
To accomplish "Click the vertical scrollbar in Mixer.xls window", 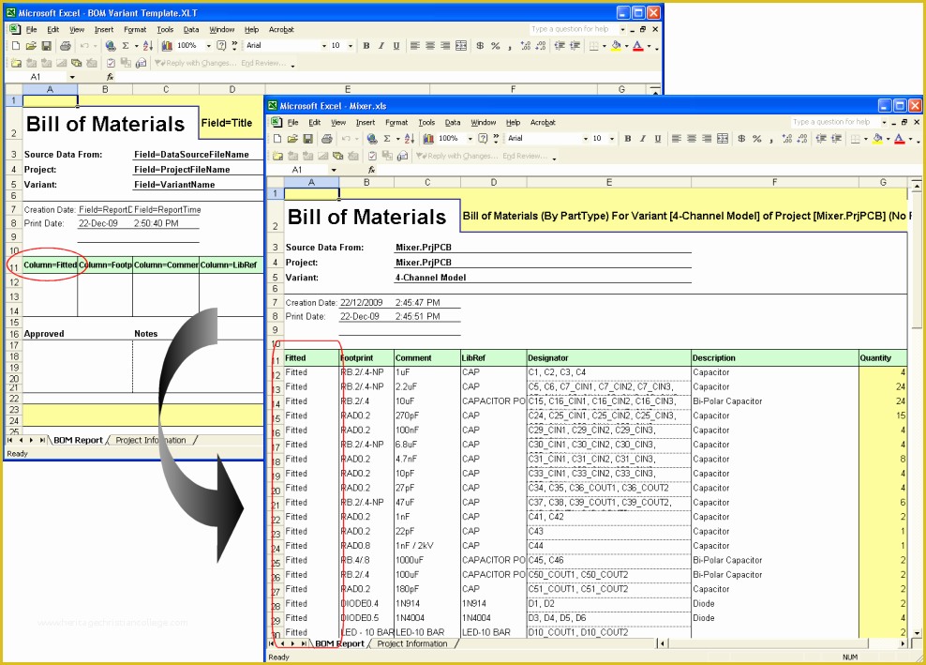I will click(x=916, y=408).
